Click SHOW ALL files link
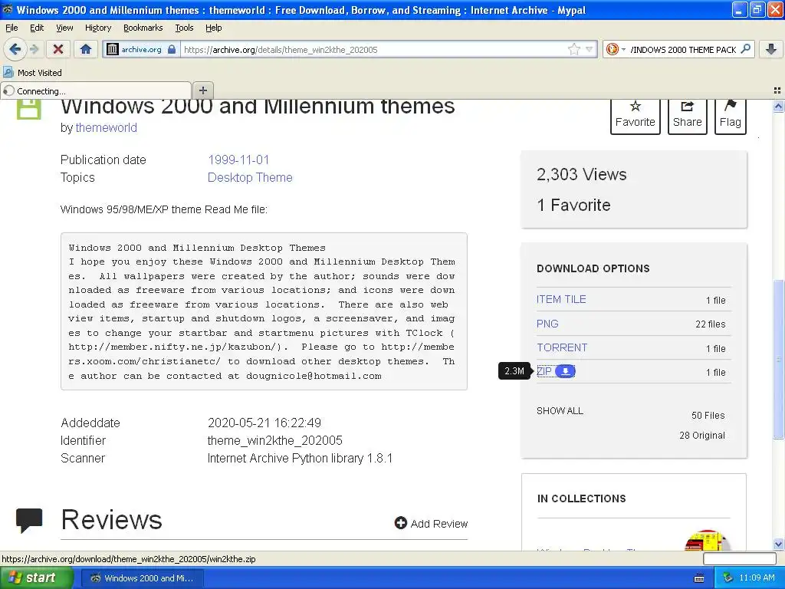 click(x=560, y=411)
